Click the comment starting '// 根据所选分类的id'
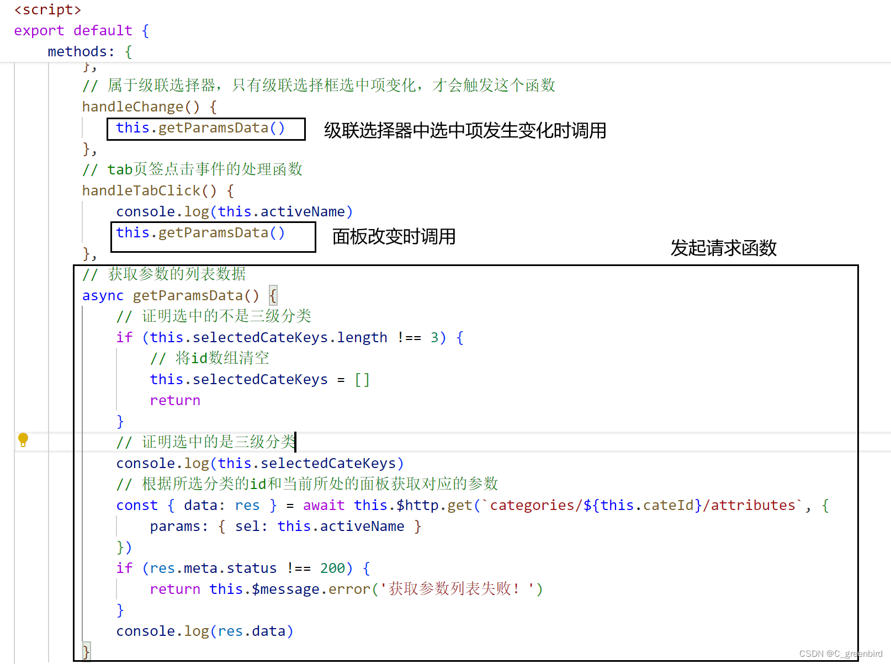891x664 pixels. (x=307, y=484)
